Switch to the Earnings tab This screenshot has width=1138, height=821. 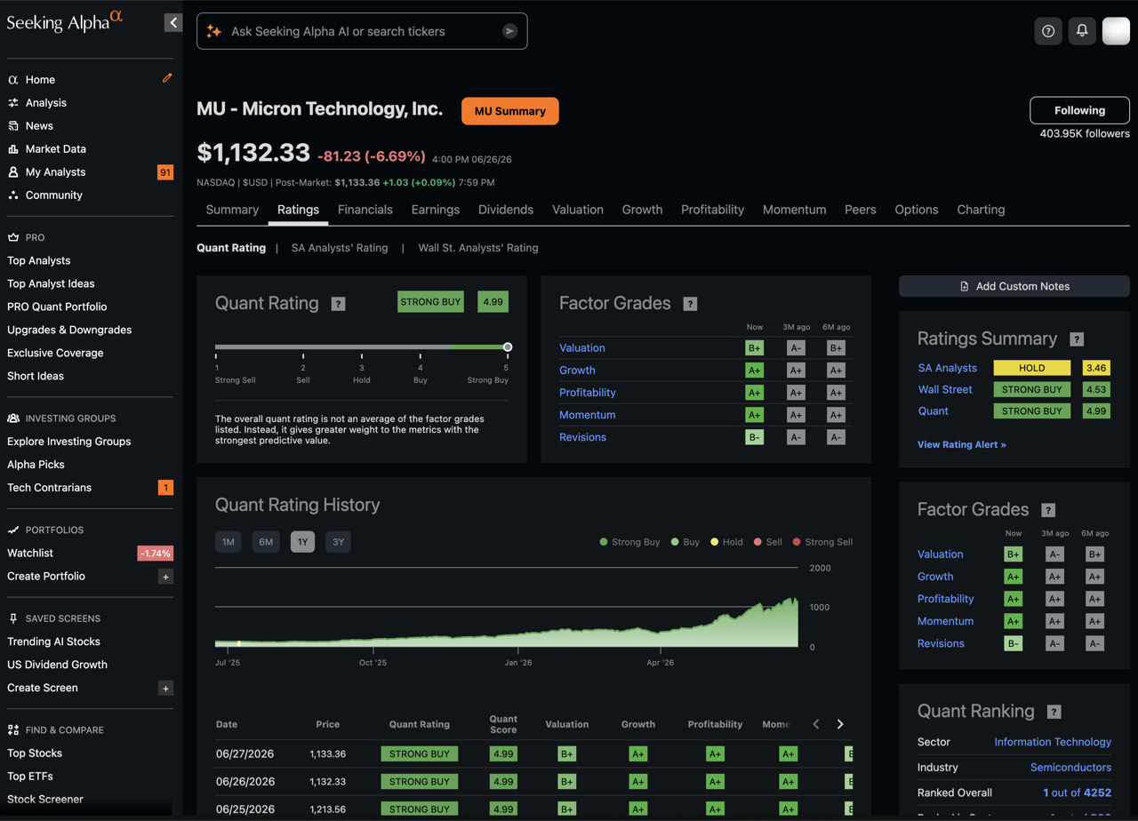click(x=436, y=210)
